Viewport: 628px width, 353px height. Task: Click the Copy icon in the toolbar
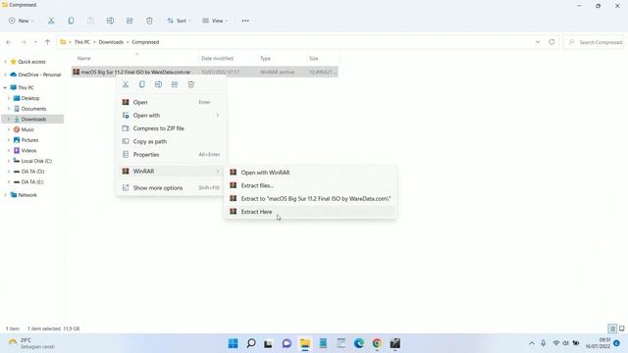pyautogui.click(x=71, y=21)
